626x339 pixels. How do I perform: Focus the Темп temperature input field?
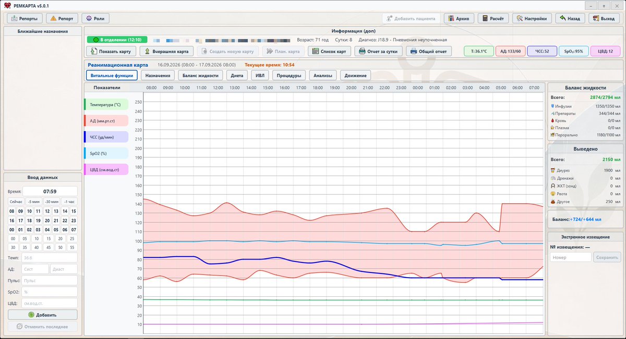click(x=50, y=258)
